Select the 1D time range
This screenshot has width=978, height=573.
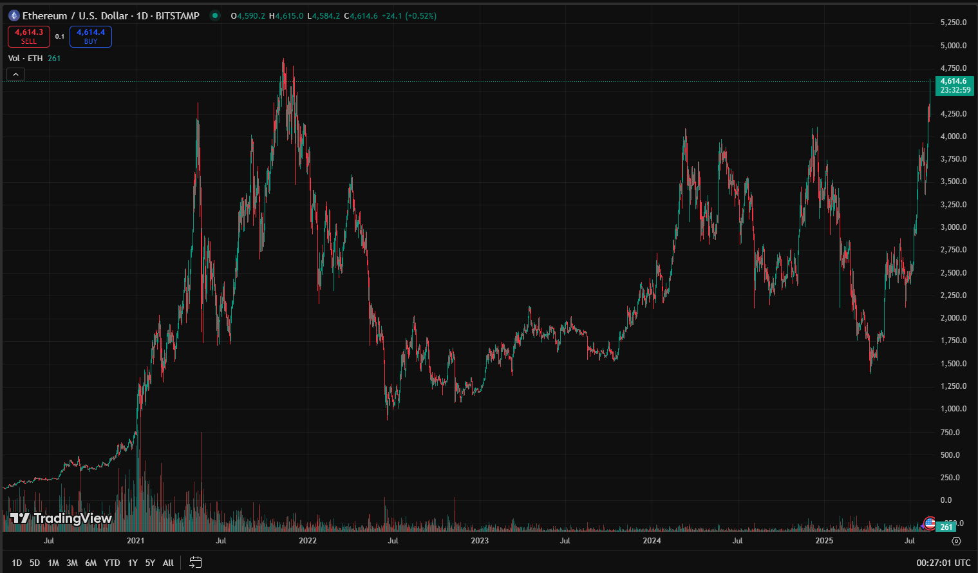click(17, 563)
